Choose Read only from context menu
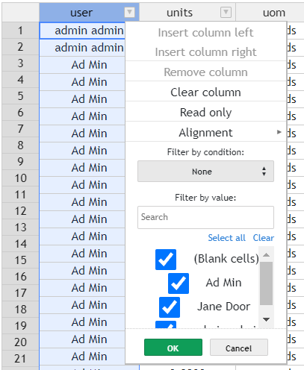This screenshot has width=304, height=370. click(x=205, y=113)
